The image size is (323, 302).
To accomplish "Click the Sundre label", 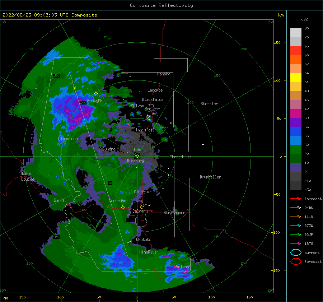I will (x=109, y=149).
